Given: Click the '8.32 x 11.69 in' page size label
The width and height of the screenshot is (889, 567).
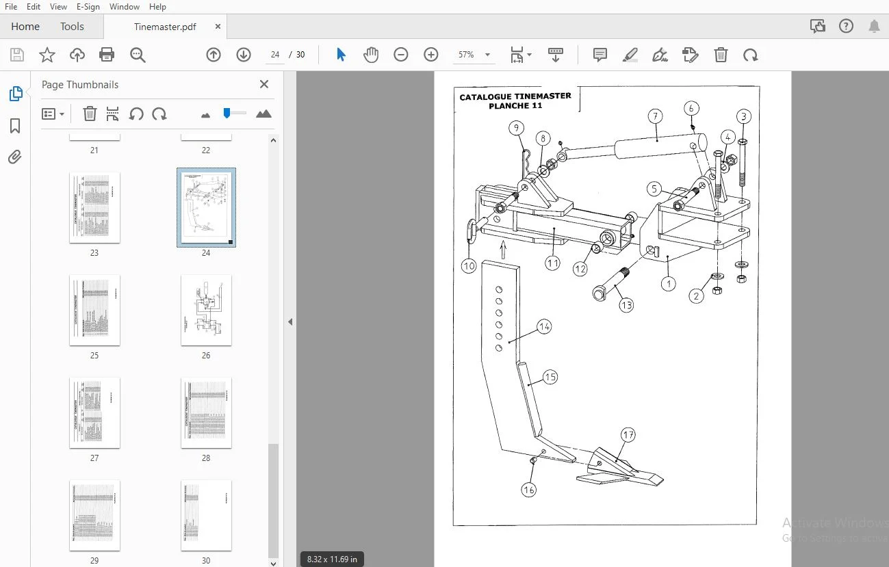Looking at the screenshot, I should (x=332, y=559).
